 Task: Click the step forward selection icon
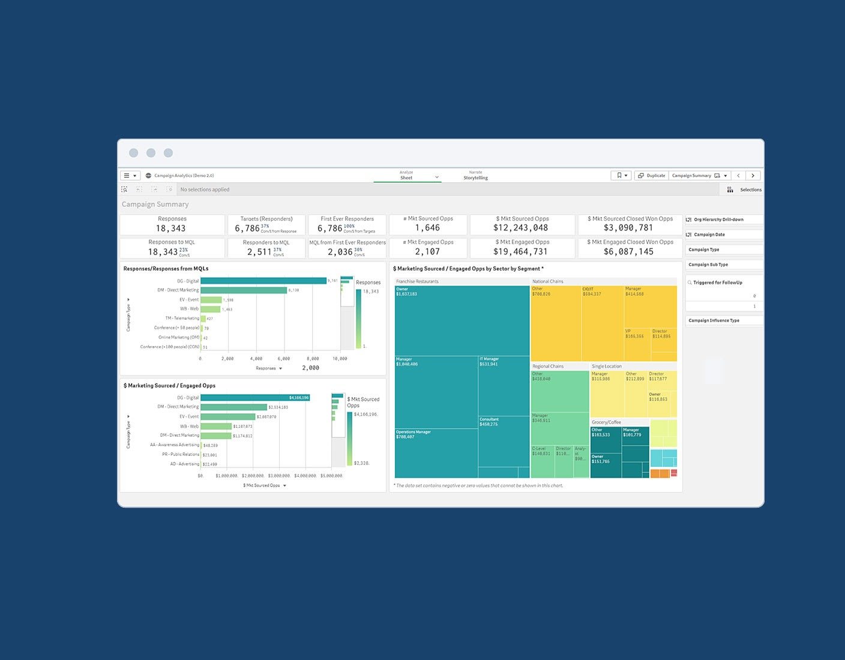click(154, 190)
